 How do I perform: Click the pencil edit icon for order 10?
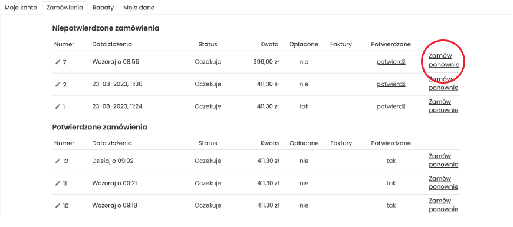tap(58, 205)
